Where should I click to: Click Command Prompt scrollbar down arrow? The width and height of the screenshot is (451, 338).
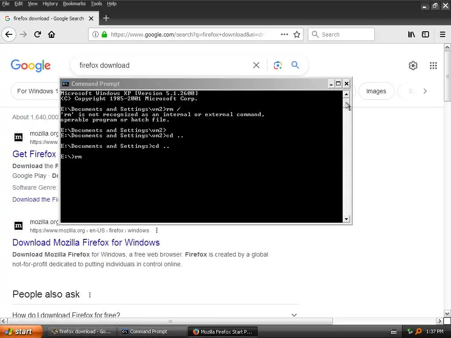[x=346, y=219]
